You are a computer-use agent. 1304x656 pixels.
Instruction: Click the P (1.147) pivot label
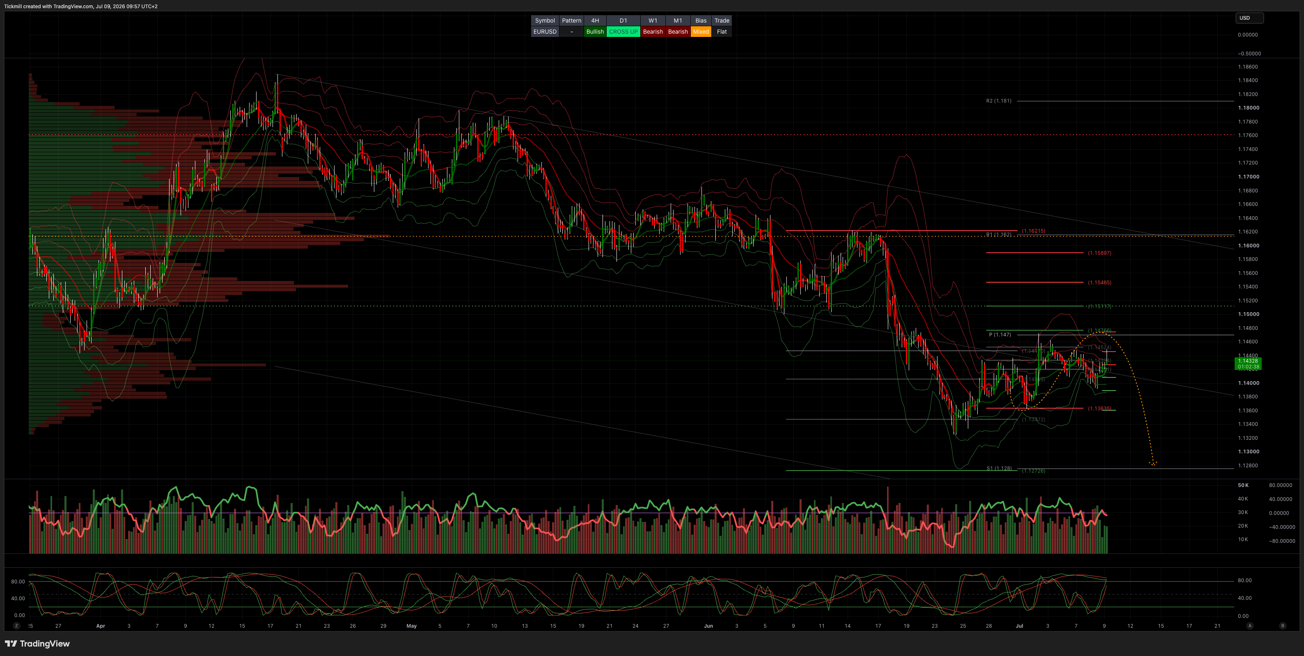pyautogui.click(x=1000, y=335)
